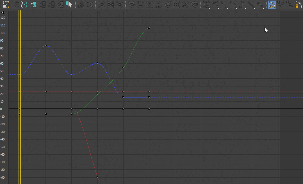Click the dashed-square icon with orange ruler
Viewport: 303px width, 184px height.
coord(6,4)
